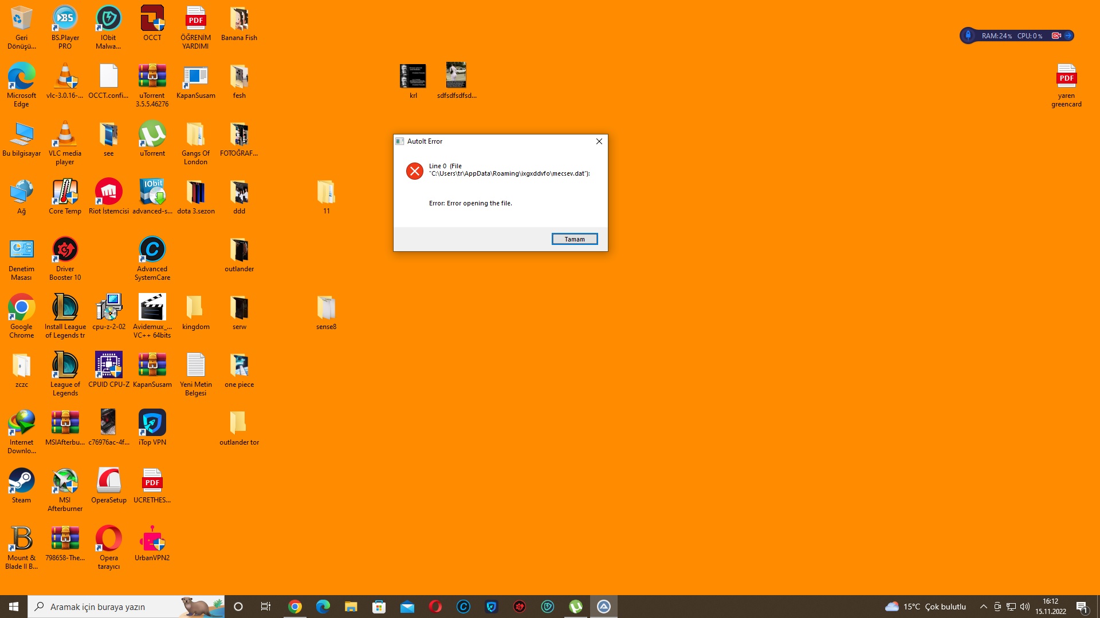Open the Steam desktop shortcut
The height and width of the screenshot is (618, 1100).
[21, 482]
